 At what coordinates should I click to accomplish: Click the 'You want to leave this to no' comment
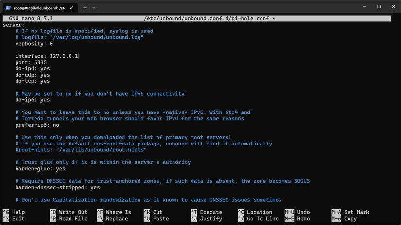click(133, 112)
